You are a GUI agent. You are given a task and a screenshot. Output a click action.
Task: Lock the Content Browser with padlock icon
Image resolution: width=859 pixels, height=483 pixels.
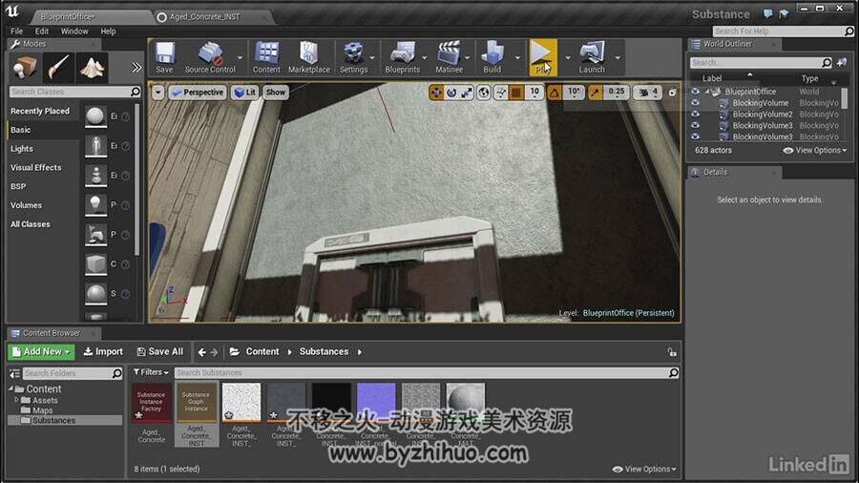click(672, 352)
